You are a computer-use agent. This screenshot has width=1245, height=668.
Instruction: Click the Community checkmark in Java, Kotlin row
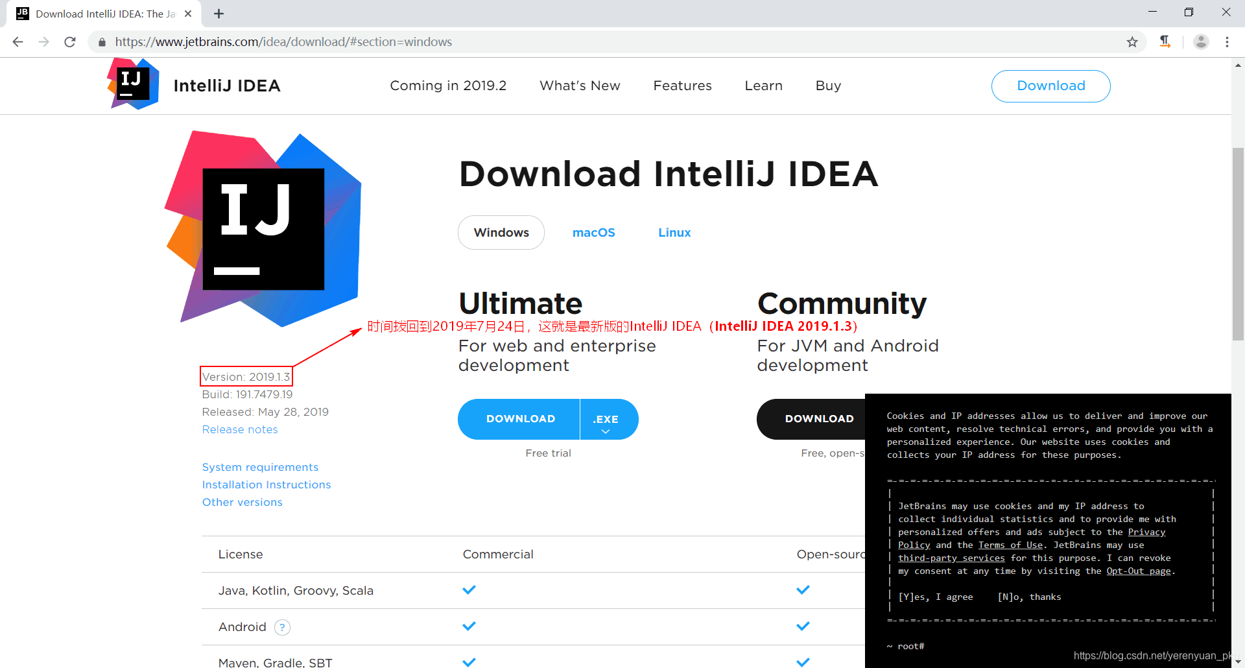coord(803,590)
